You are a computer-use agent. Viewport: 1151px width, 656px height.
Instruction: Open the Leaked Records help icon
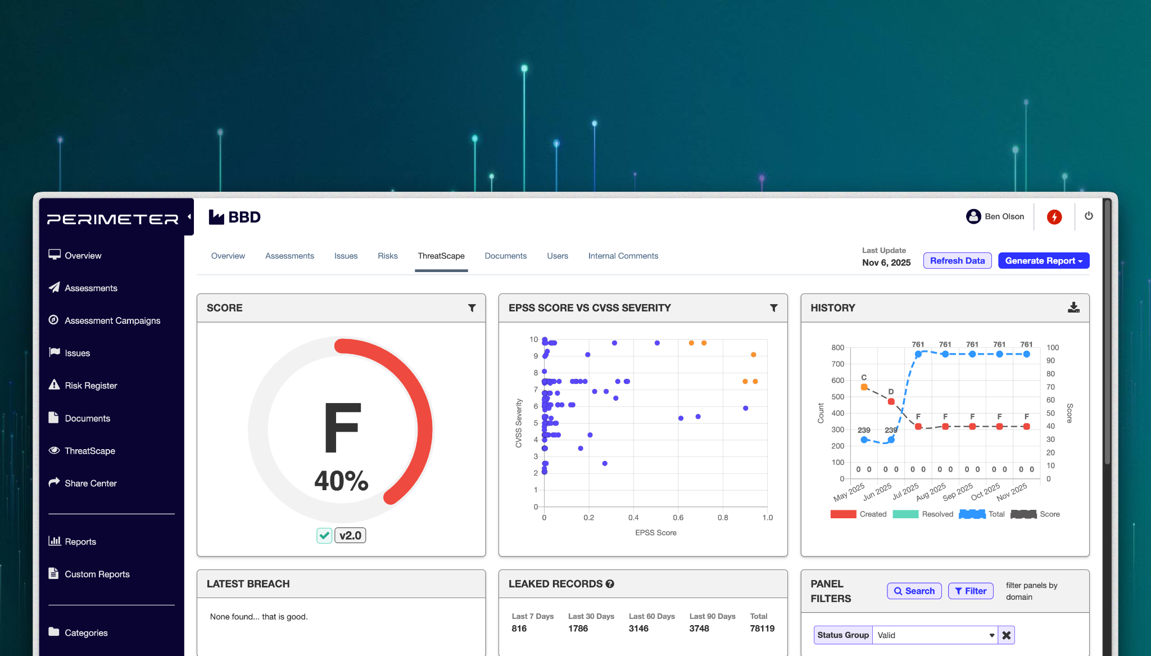[610, 584]
